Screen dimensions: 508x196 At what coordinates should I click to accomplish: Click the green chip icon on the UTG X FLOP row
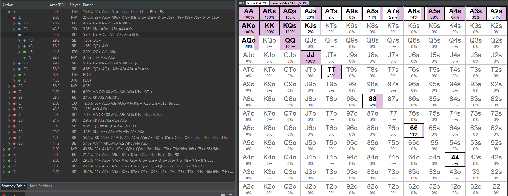click(19, 75)
